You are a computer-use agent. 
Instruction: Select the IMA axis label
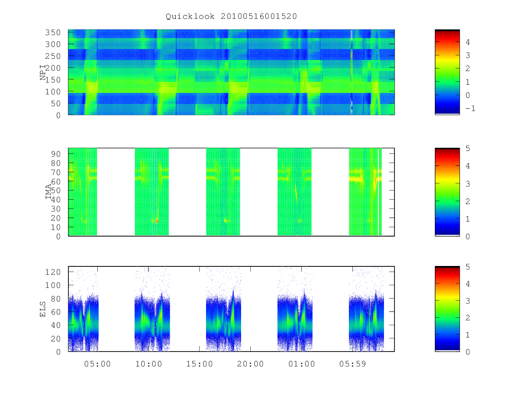(x=48, y=192)
